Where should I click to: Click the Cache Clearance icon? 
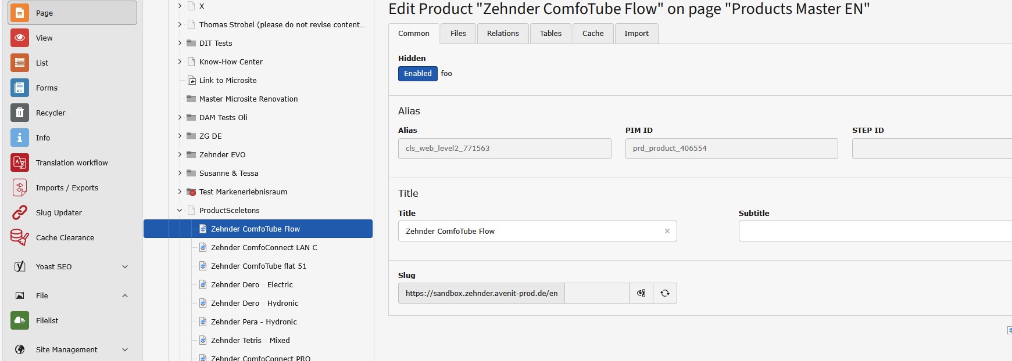click(20, 237)
